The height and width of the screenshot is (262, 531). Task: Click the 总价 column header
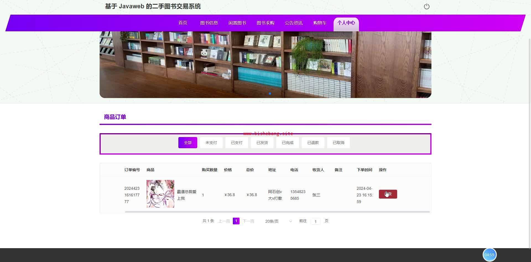click(250, 170)
